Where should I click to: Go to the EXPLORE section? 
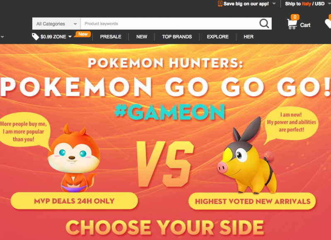(217, 37)
